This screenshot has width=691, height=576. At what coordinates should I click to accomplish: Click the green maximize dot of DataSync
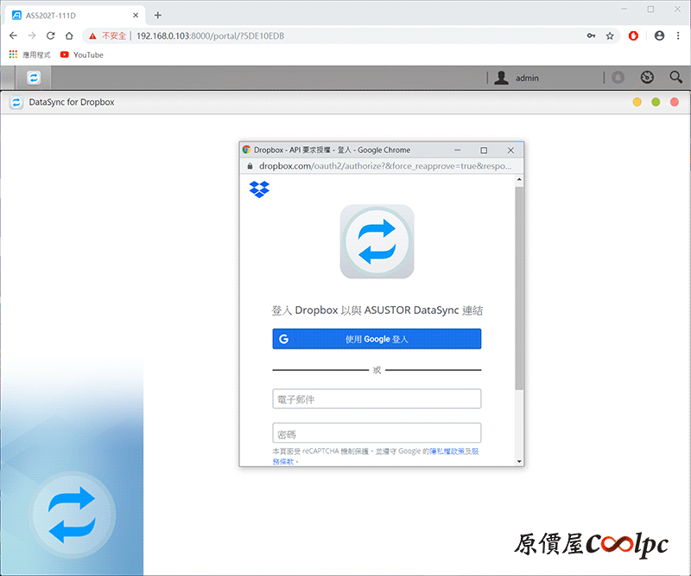point(656,102)
